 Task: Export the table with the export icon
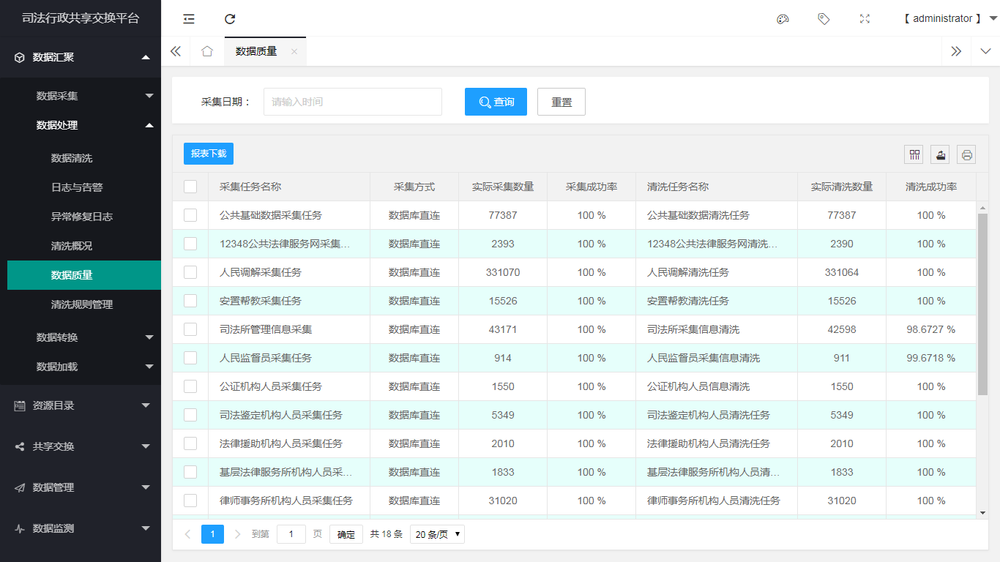(x=941, y=154)
